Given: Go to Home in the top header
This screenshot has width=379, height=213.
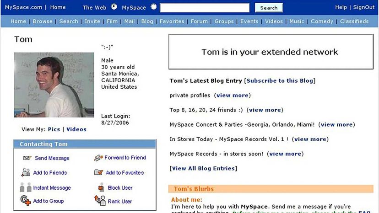Looking at the screenshot, I should point(58,7).
